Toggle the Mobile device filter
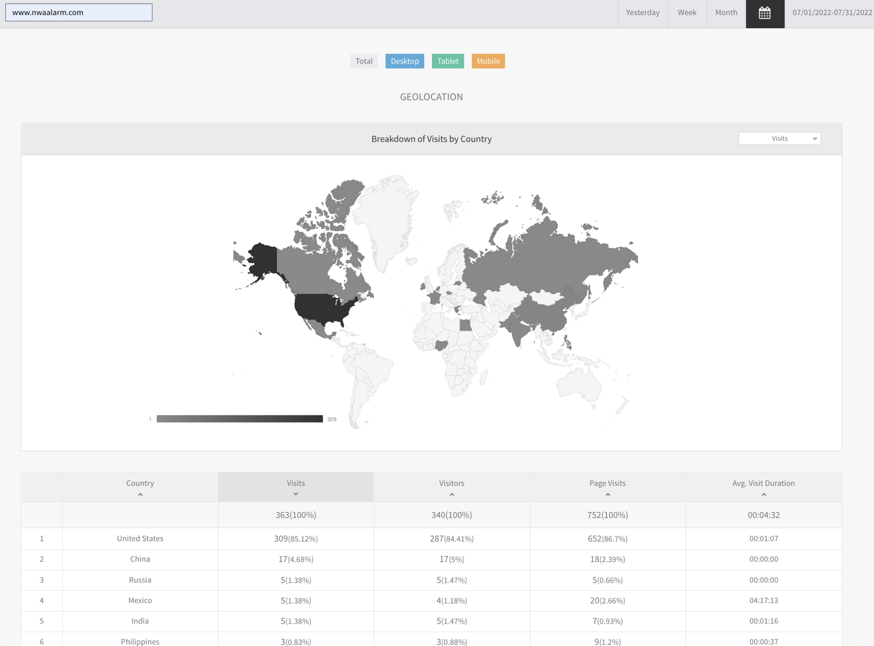This screenshot has height=646, width=874. (488, 61)
